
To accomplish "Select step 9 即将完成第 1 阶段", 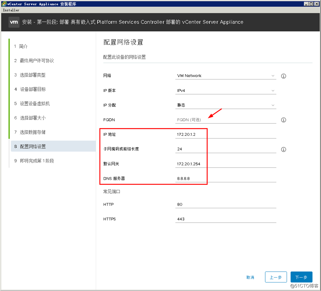I will point(34,161).
